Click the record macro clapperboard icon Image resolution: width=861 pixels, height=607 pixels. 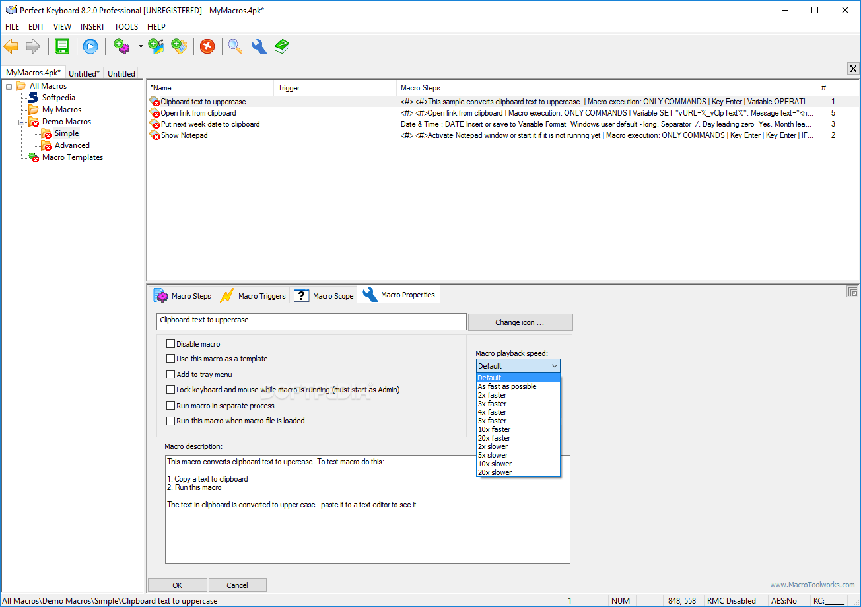156,46
